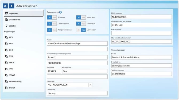Set Importeur to Nee
Screen dimensions: 179x100
point(83,18)
